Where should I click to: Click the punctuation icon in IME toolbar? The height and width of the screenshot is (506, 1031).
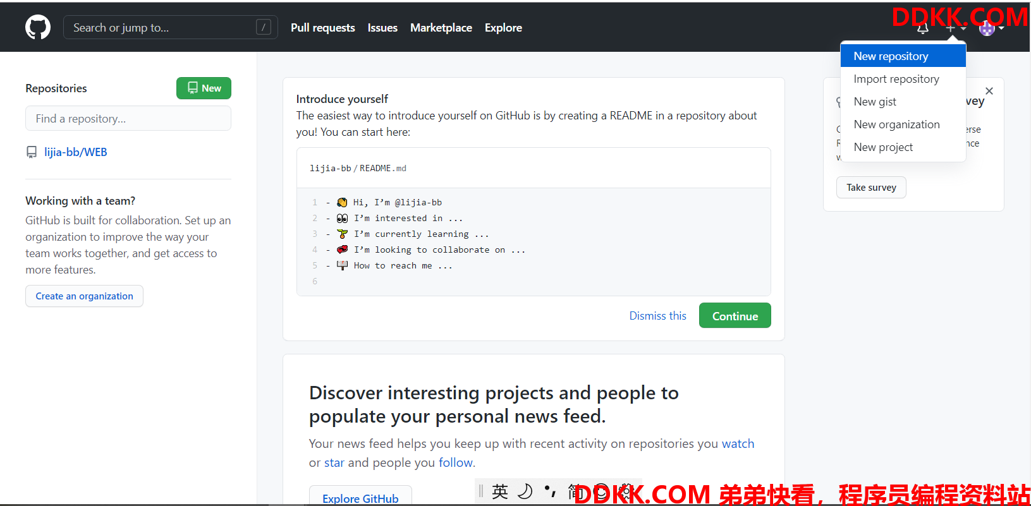[x=550, y=491]
